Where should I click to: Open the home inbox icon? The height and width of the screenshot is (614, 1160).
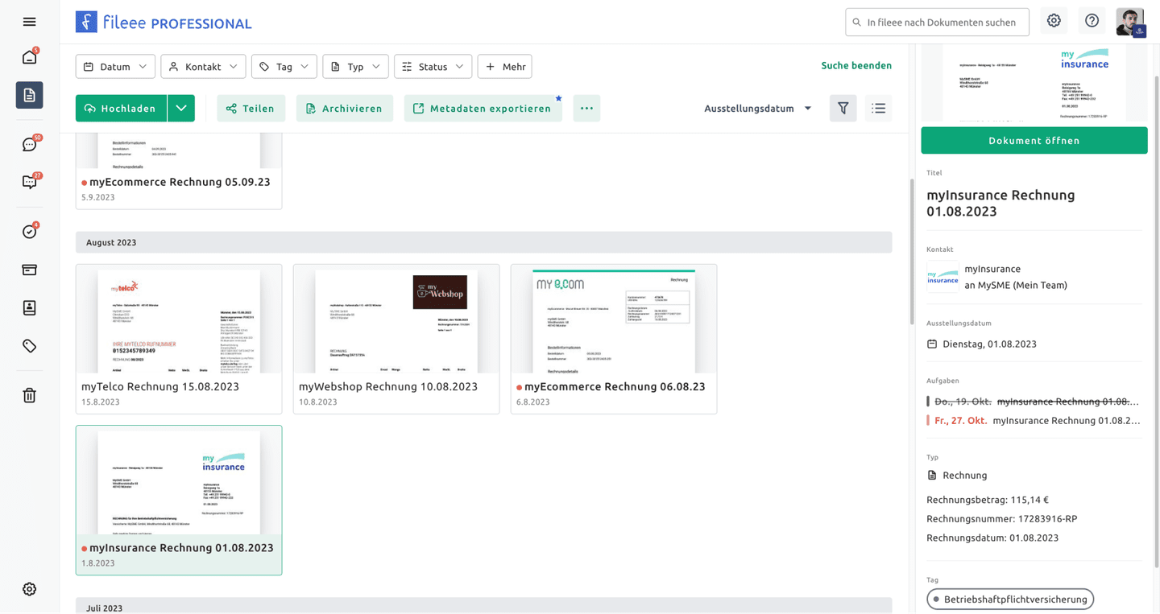coord(30,57)
